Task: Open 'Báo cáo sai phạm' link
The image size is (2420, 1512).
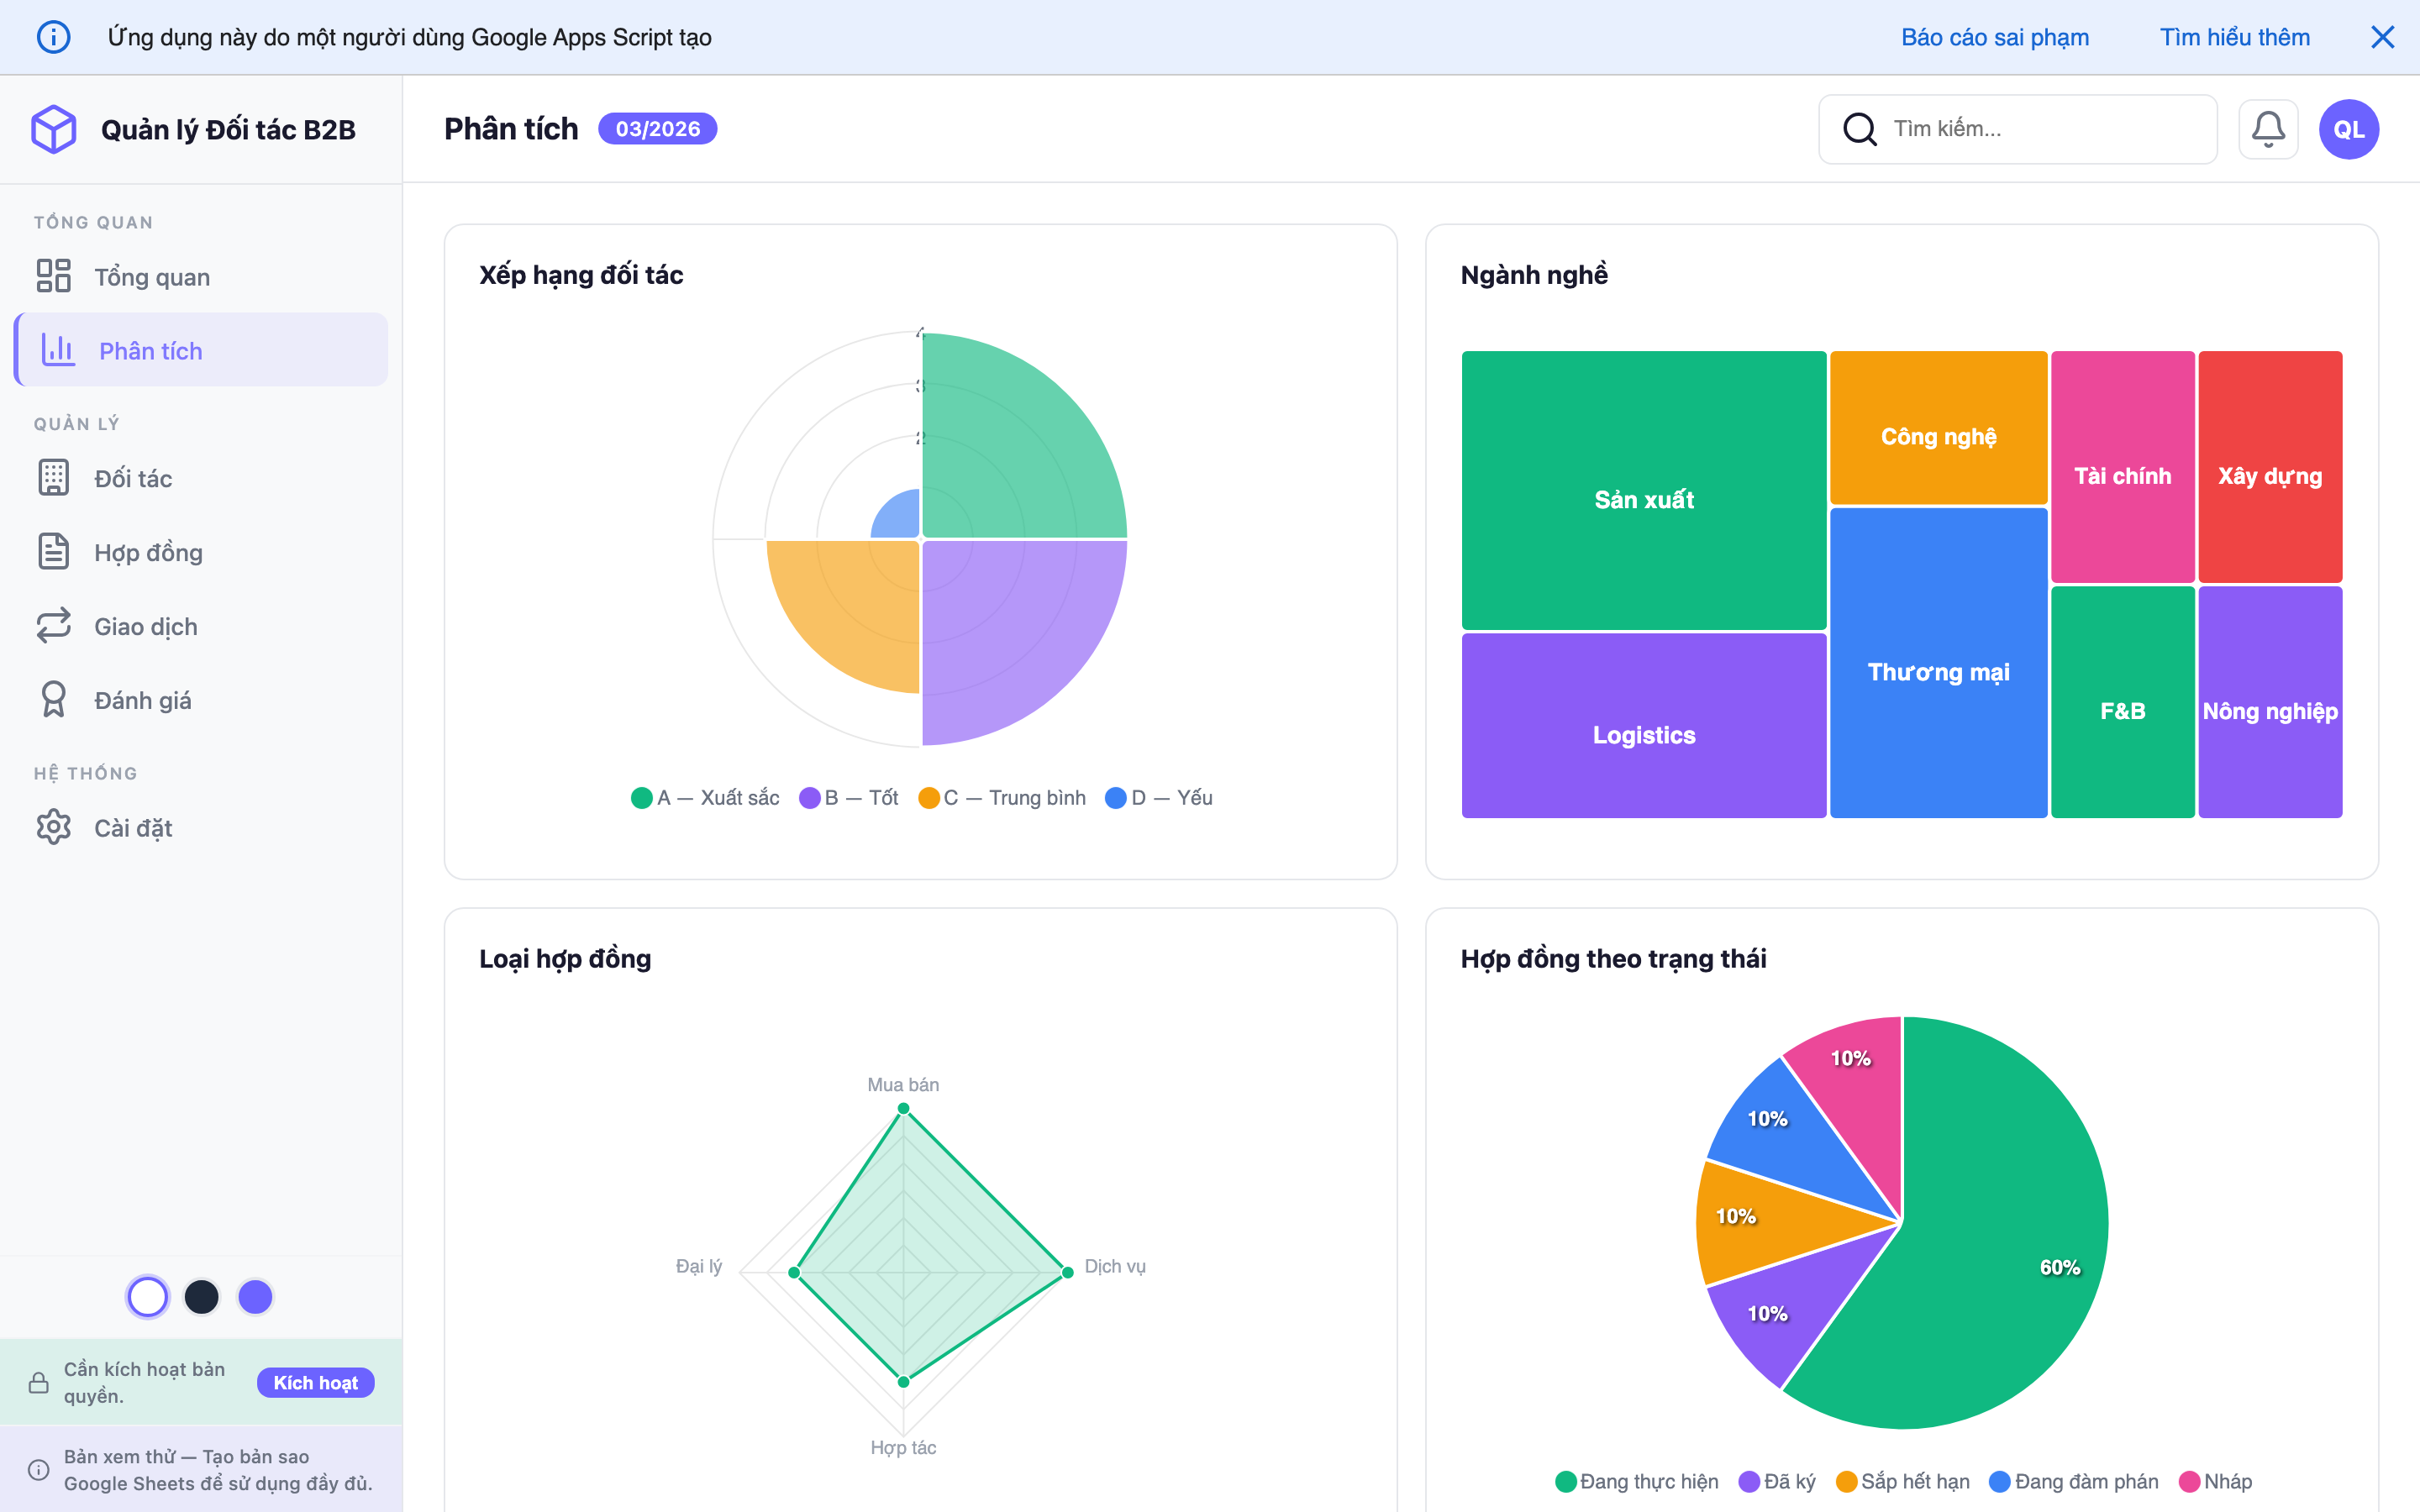Action: pyautogui.click(x=1994, y=37)
